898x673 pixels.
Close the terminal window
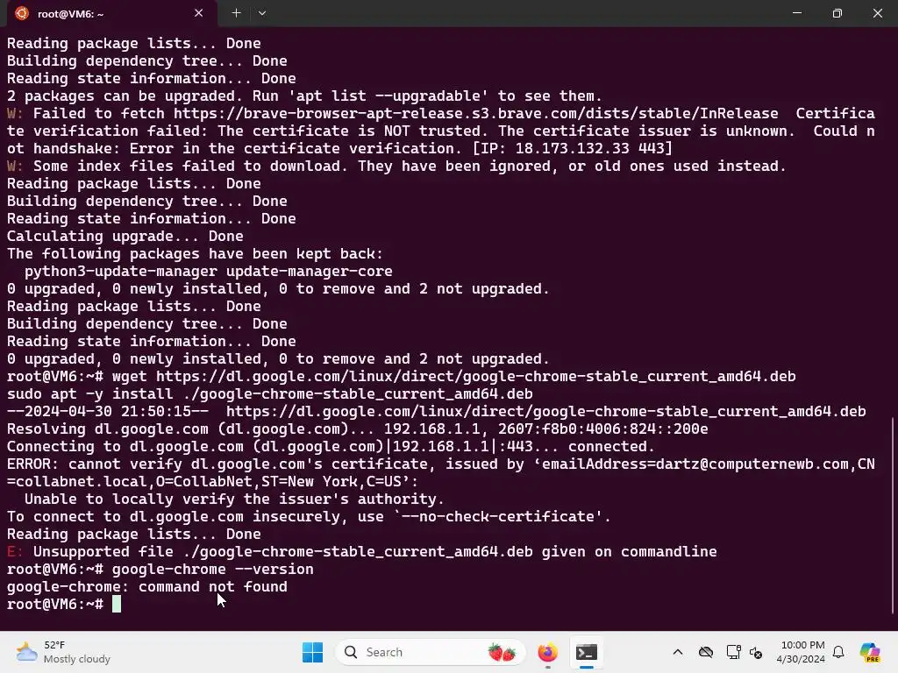[877, 13]
